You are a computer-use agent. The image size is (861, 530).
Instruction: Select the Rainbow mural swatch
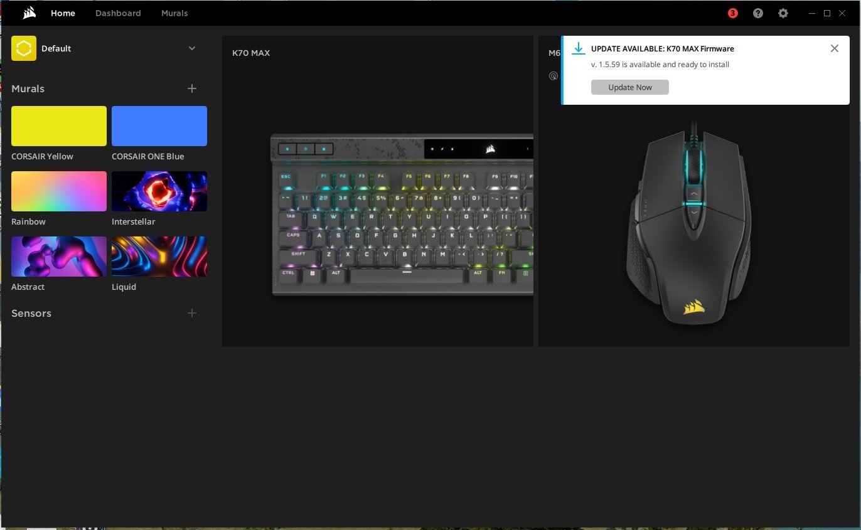pos(59,191)
